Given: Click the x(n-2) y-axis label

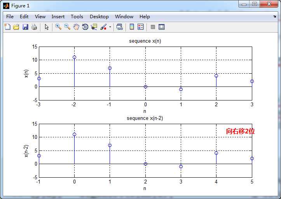Looking at the screenshot, I should (26, 151).
